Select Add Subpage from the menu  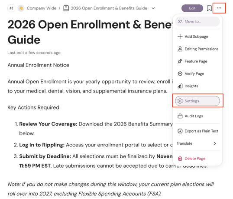[197, 36]
